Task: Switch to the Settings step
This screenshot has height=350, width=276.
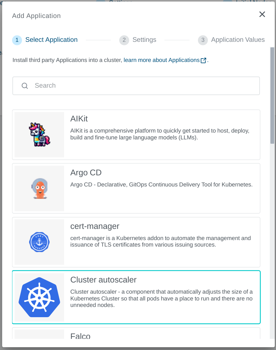Action: 144,40
